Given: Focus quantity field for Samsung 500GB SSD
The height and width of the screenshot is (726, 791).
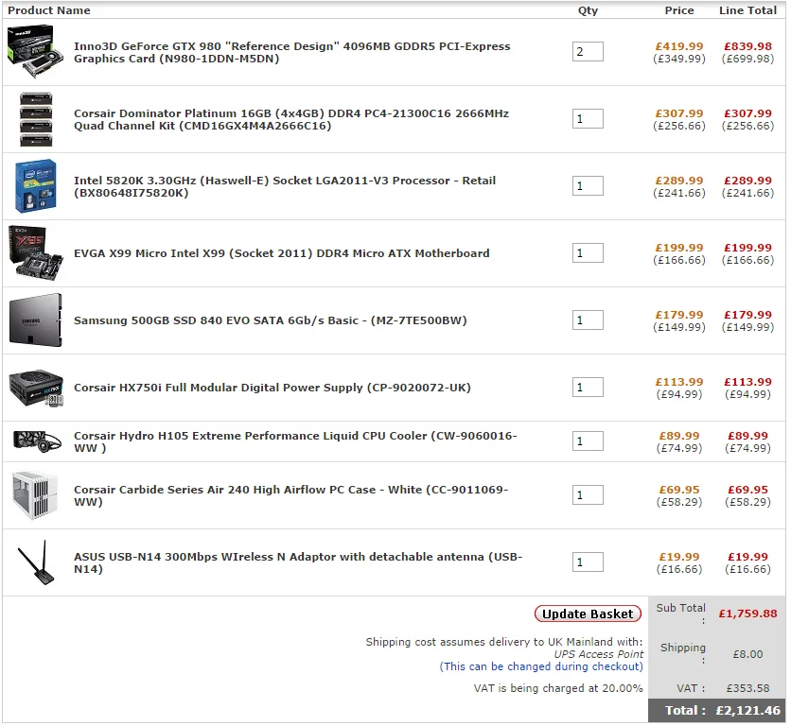Looking at the screenshot, I should coord(588,320).
